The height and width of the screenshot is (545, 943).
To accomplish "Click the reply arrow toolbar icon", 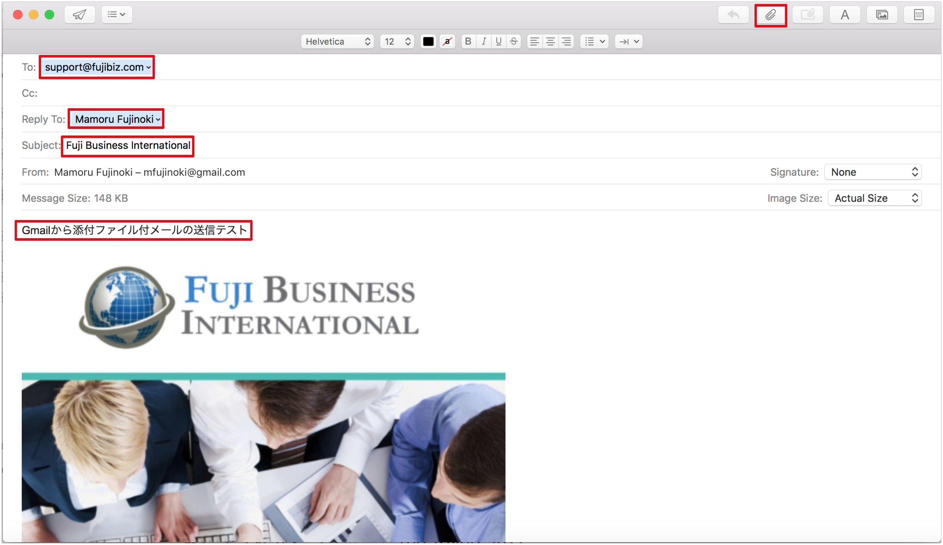I will (x=733, y=15).
